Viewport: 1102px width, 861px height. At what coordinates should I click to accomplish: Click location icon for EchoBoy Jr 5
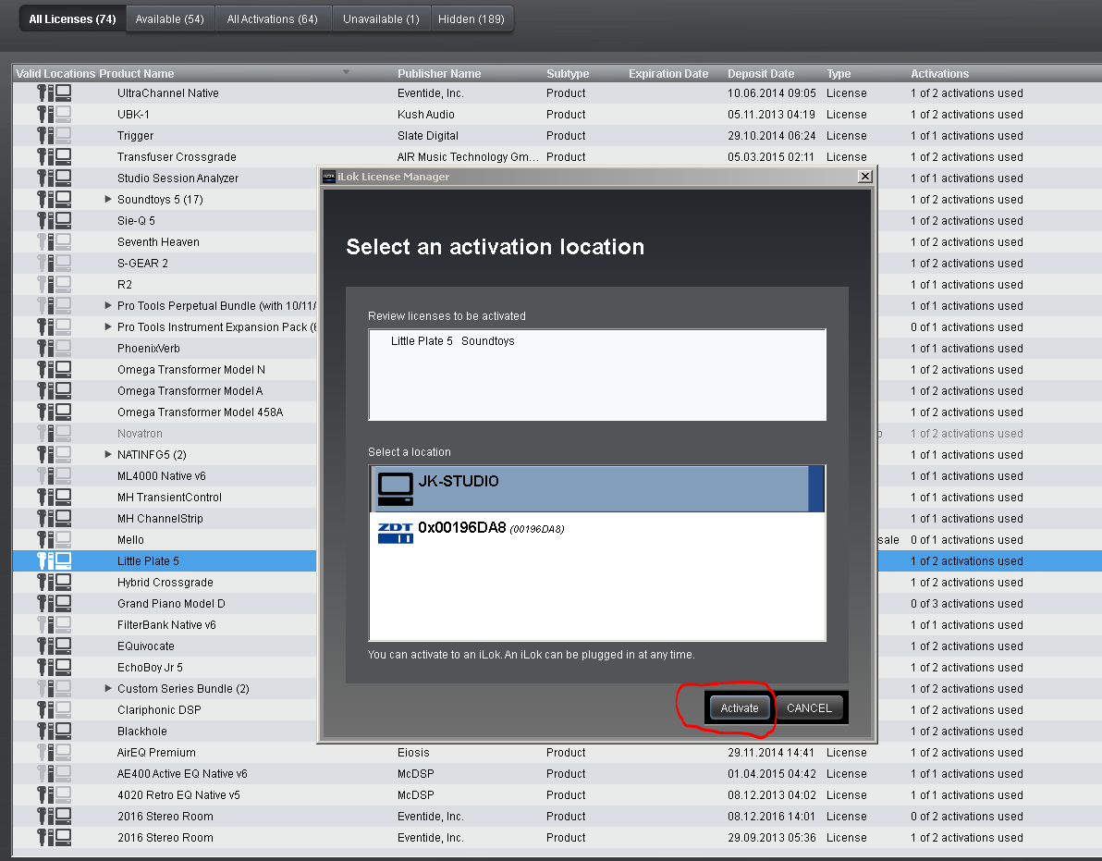pos(55,667)
